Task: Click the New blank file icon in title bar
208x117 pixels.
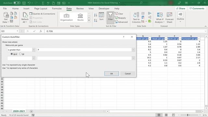Action: [53, 3]
